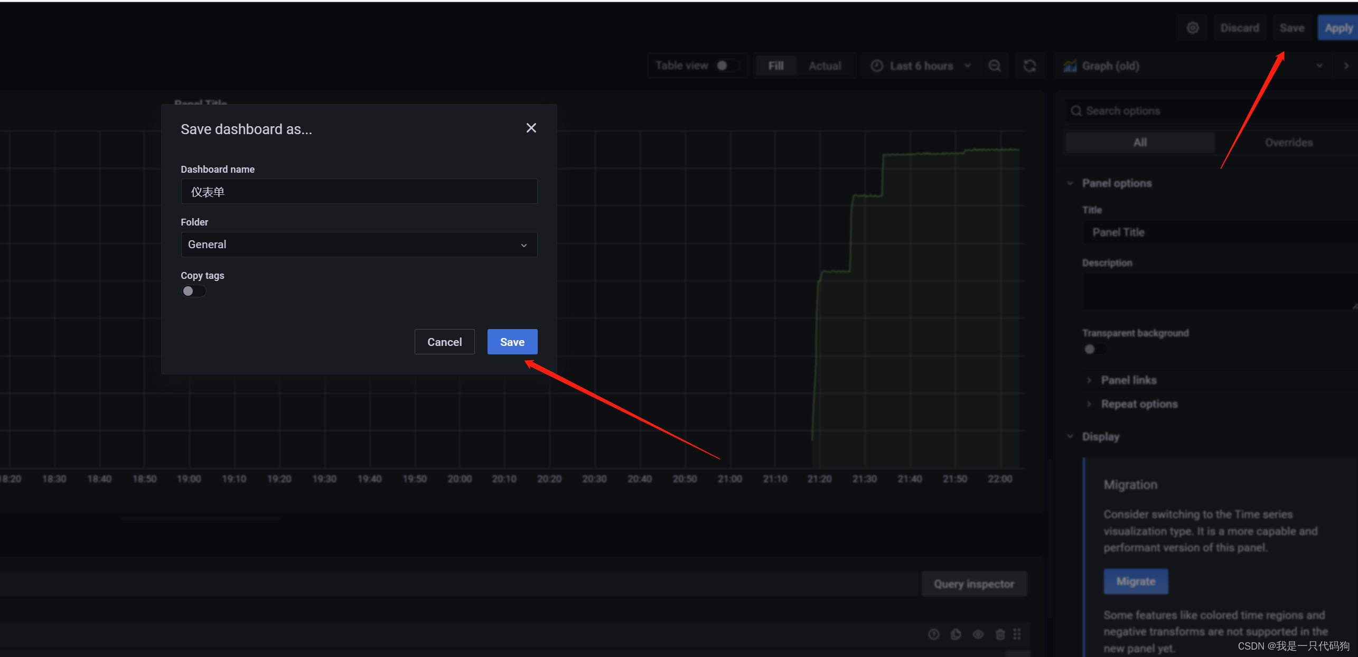Click the dashboard settings gear icon
The image size is (1358, 657).
click(x=1192, y=28)
